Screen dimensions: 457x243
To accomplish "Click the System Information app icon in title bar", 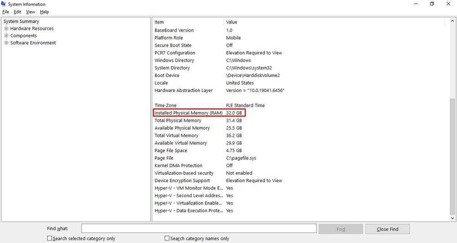I will point(4,4).
